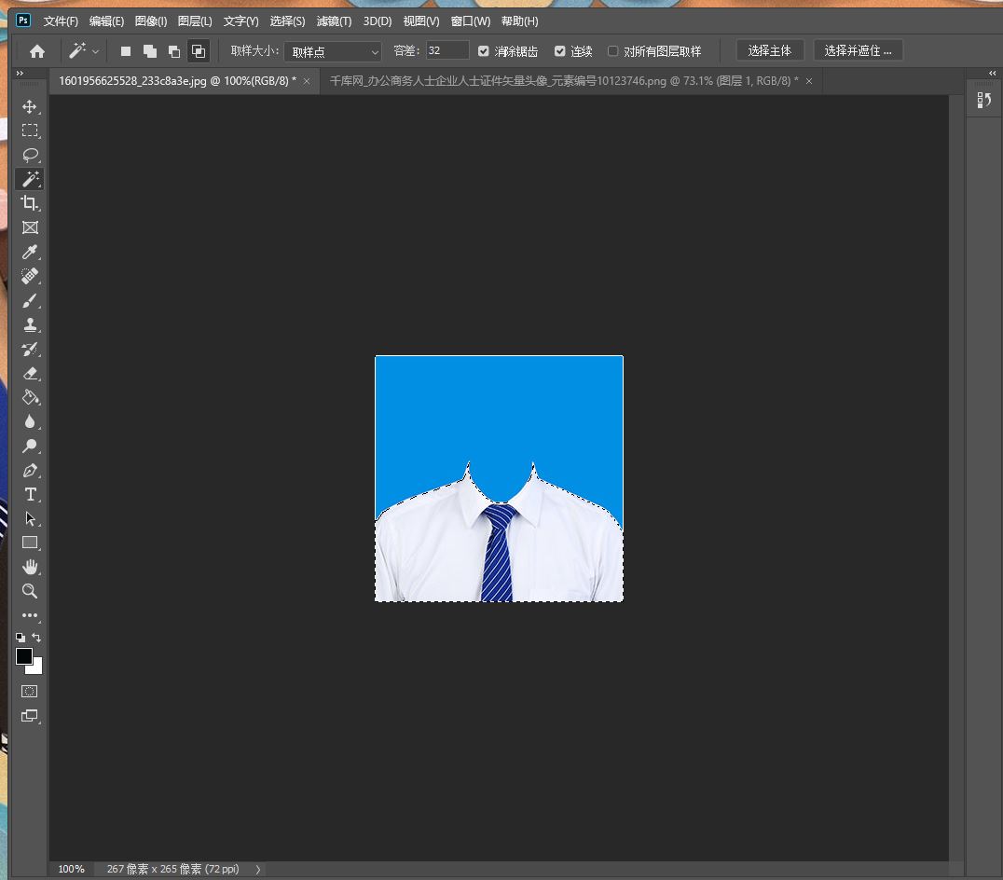The width and height of the screenshot is (1003, 880).
Task: Select the Move tool
Action: point(30,107)
